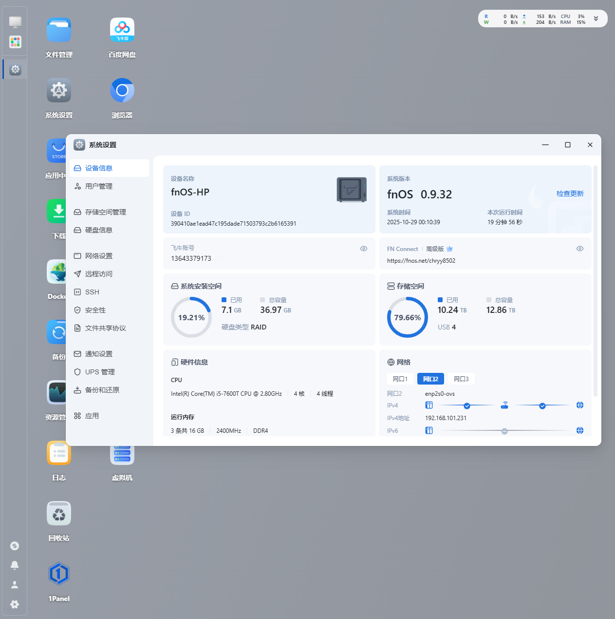Open 应用 in settings sidebar
This screenshot has height=619, width=615.
(x=110, y=416)
